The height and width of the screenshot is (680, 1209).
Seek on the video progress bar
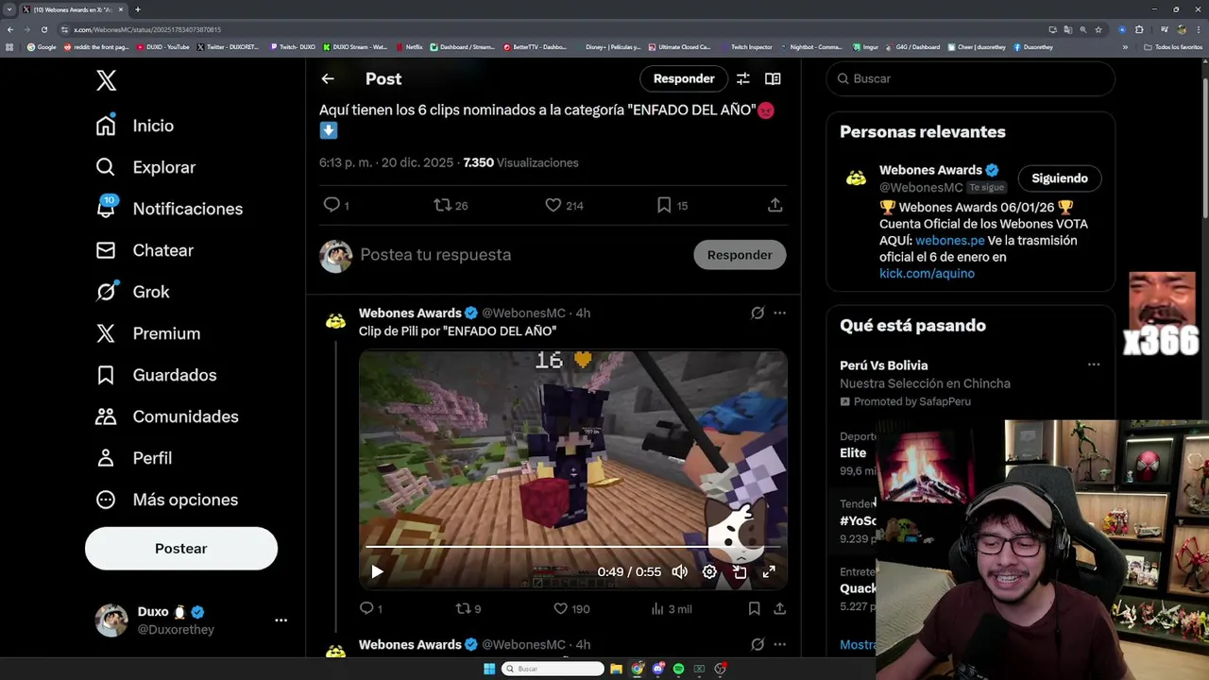[572, 547]
